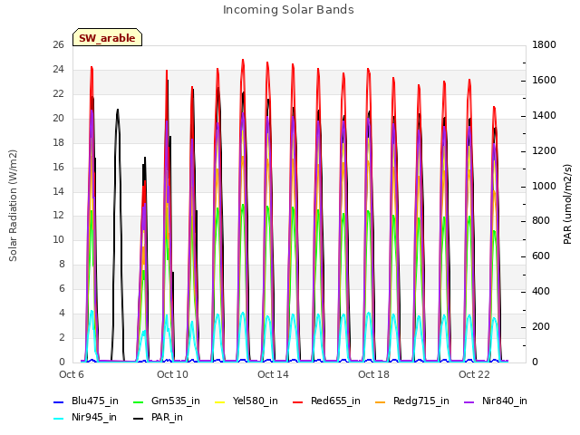Click the 20 left-axis tick label

(x=58, y=118)
